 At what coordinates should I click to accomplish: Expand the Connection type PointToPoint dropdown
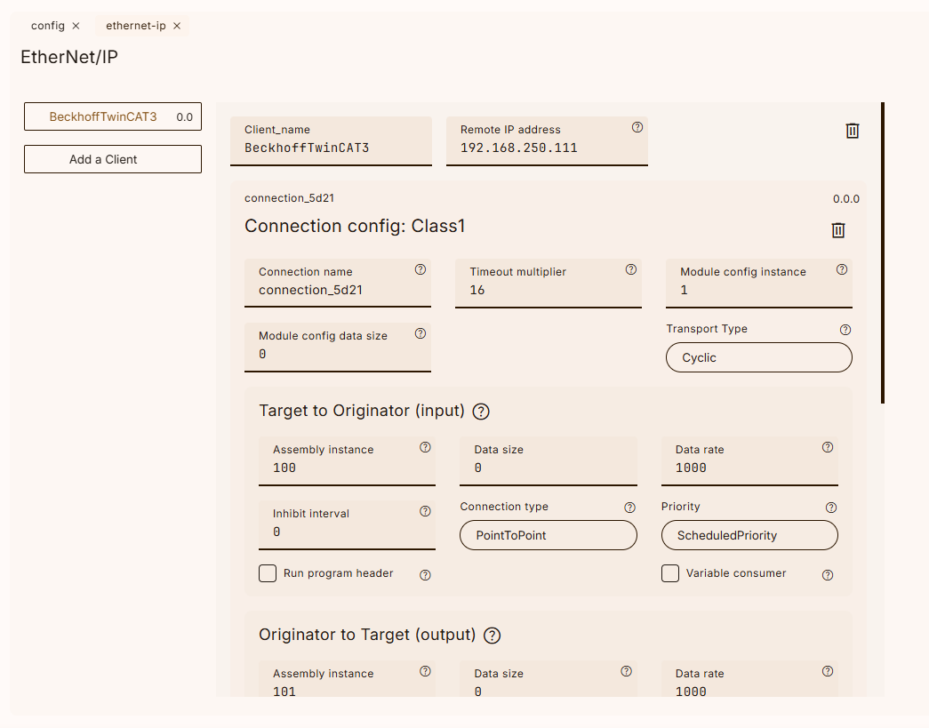click(548, 536)
